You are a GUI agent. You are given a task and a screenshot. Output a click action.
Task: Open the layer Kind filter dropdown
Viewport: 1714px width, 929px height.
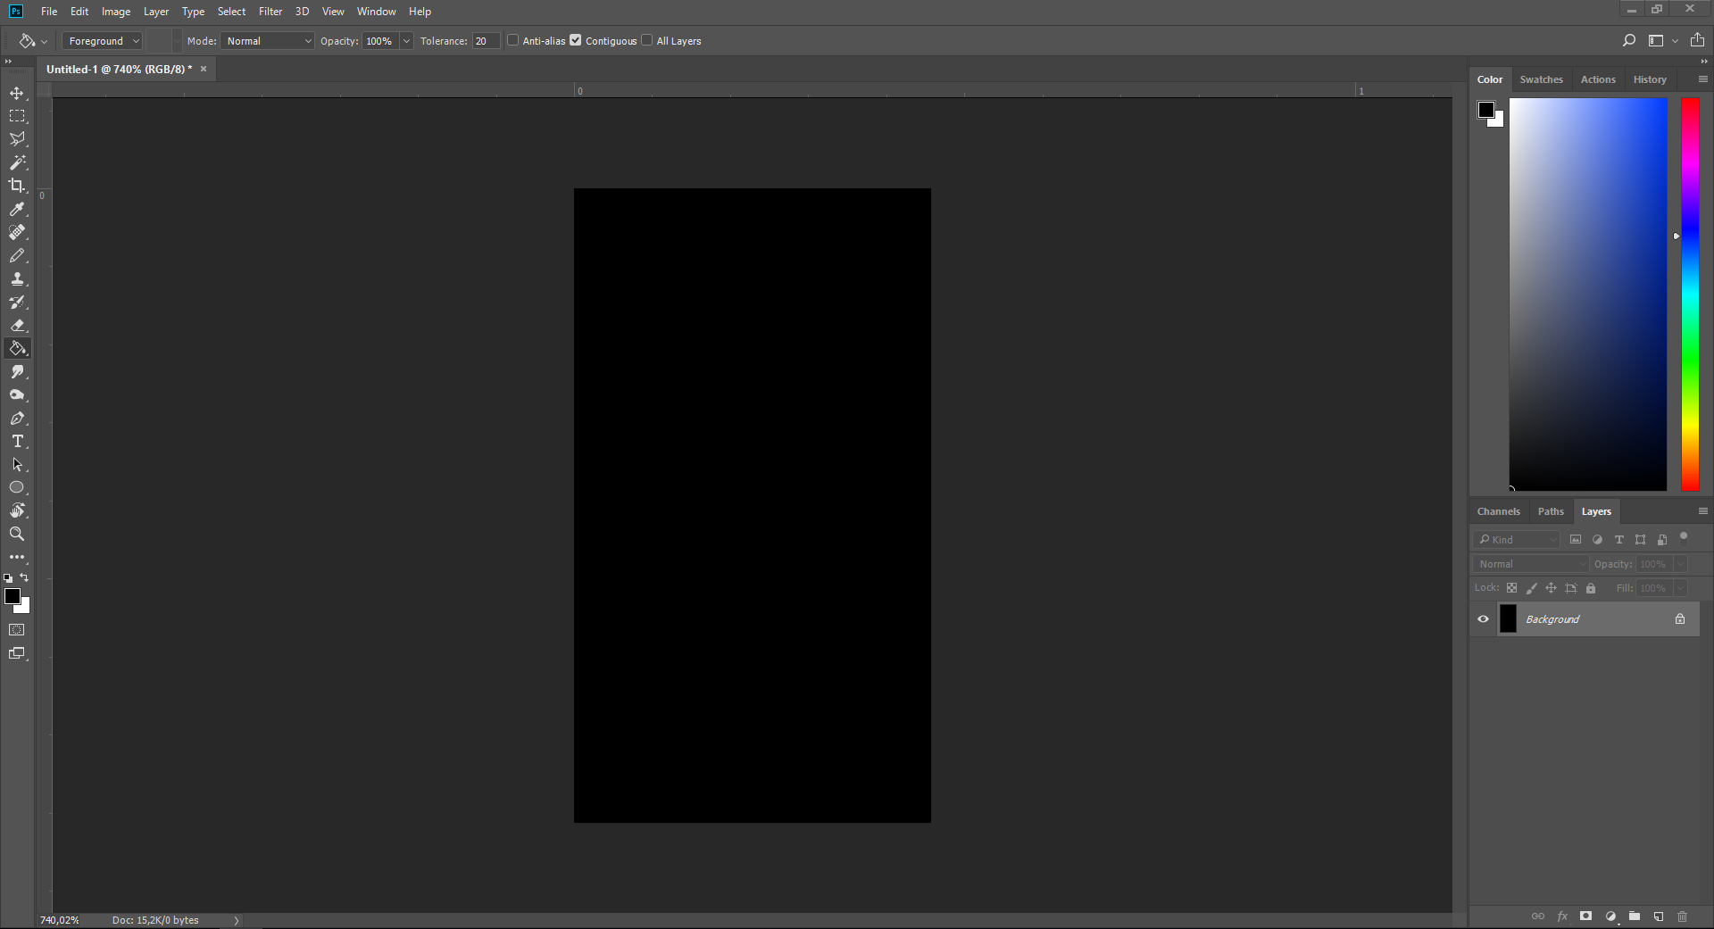tap(1517, 540)
